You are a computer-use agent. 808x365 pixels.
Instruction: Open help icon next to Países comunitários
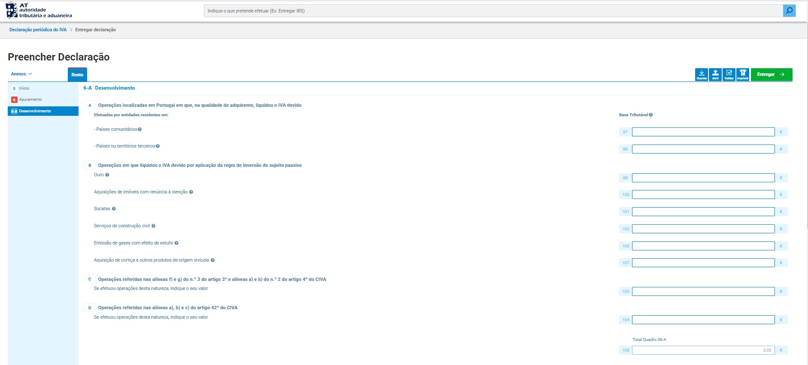tap(140, 130)
